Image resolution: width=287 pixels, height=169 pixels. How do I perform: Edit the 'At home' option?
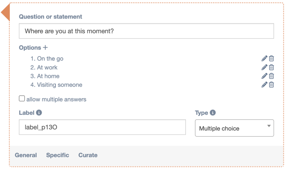coord(264,76)
